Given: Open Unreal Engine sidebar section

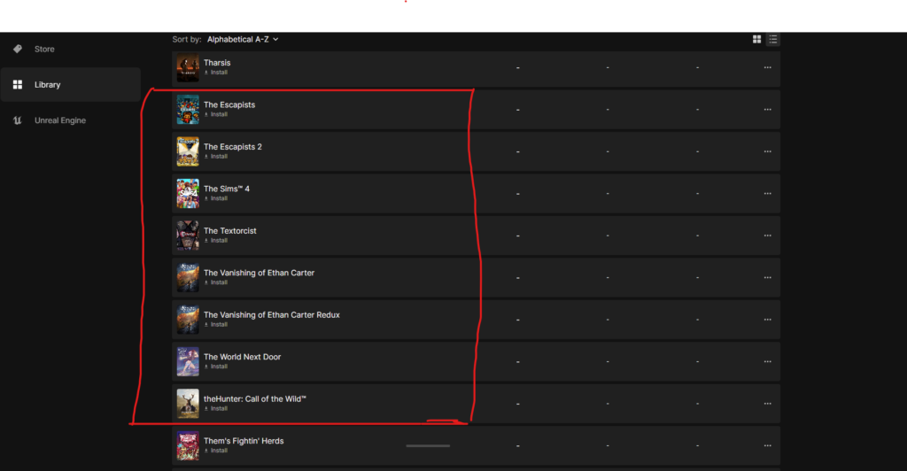Looking at the screenshot, I should pos(59,120).
